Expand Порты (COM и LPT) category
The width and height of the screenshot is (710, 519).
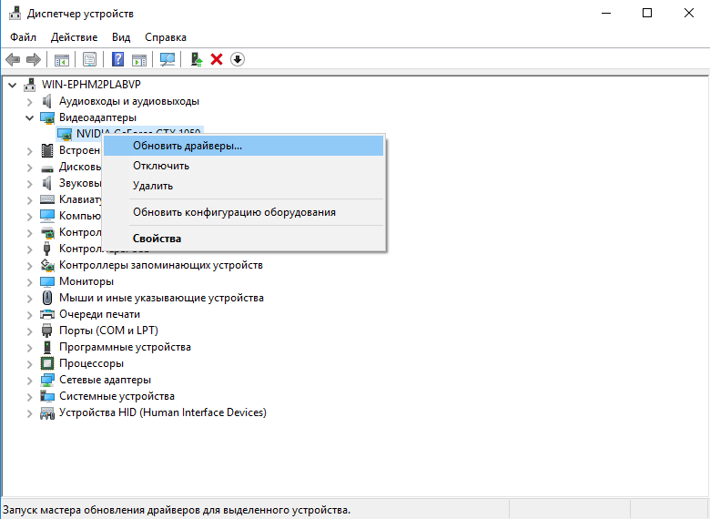click(30, 331)
